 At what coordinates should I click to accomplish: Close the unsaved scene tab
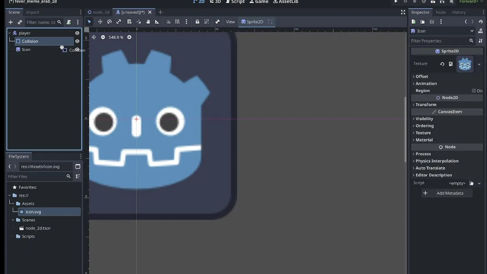(x=150, y=12)
